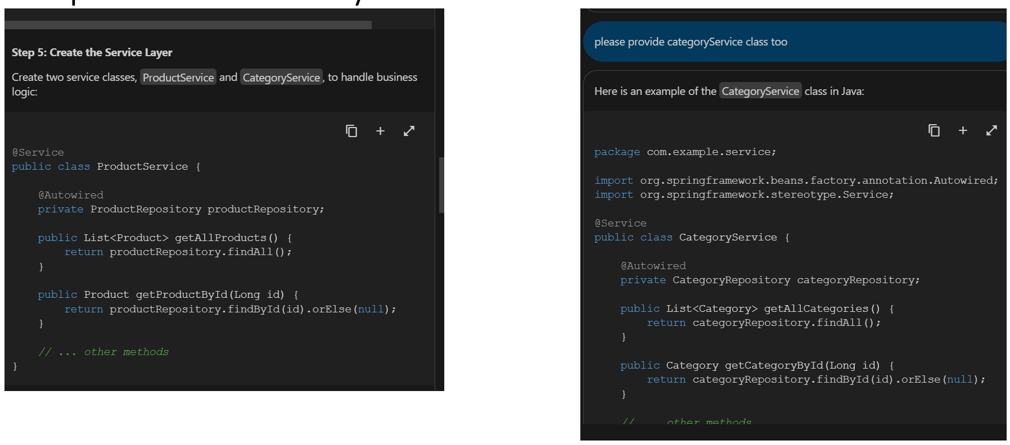Click 'public class ProductService {' line
1010x445 pixels.
(x=106, y=166)
